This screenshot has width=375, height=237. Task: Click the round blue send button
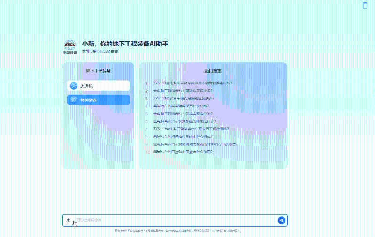[282, 220]
